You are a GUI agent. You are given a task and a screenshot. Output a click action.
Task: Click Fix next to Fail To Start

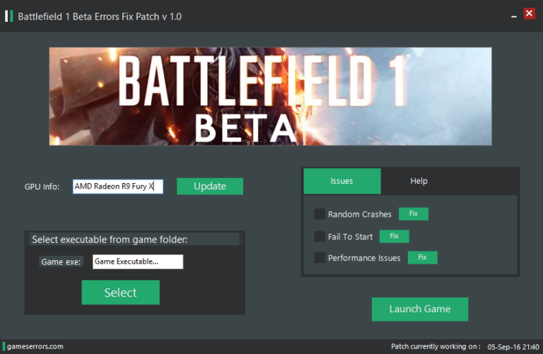click(x=394, y=236)
